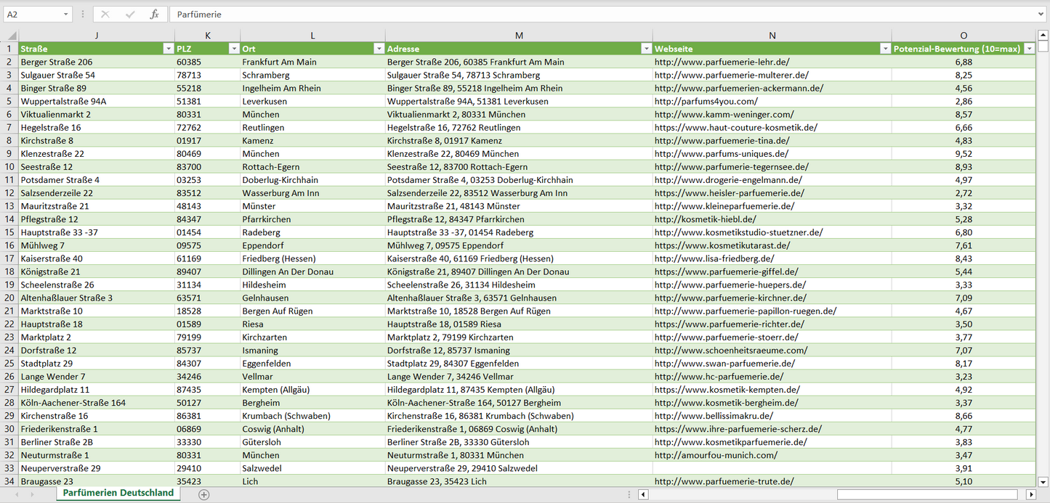Click the Enter checkmark icon in formula bar
Viewport: 1050px width, 503px height.
click(130, 15)
